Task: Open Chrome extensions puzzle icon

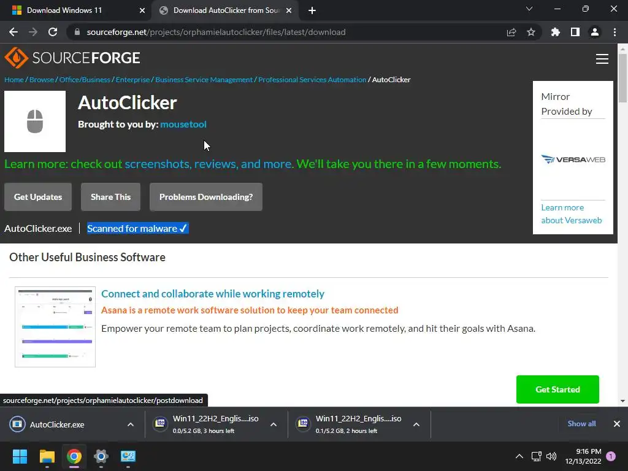Action: point(556,32)
